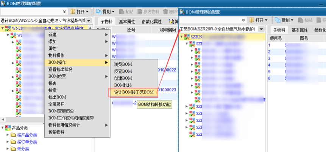
Task: Expand the double-chevron history dropdown in left window
Action: click(64, 12)
